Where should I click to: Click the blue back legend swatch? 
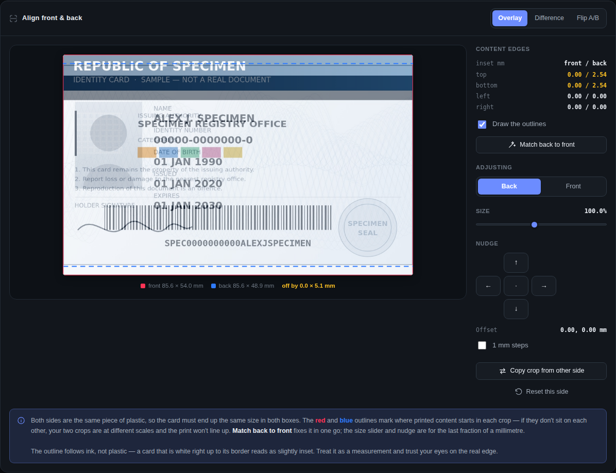point(213,286)
